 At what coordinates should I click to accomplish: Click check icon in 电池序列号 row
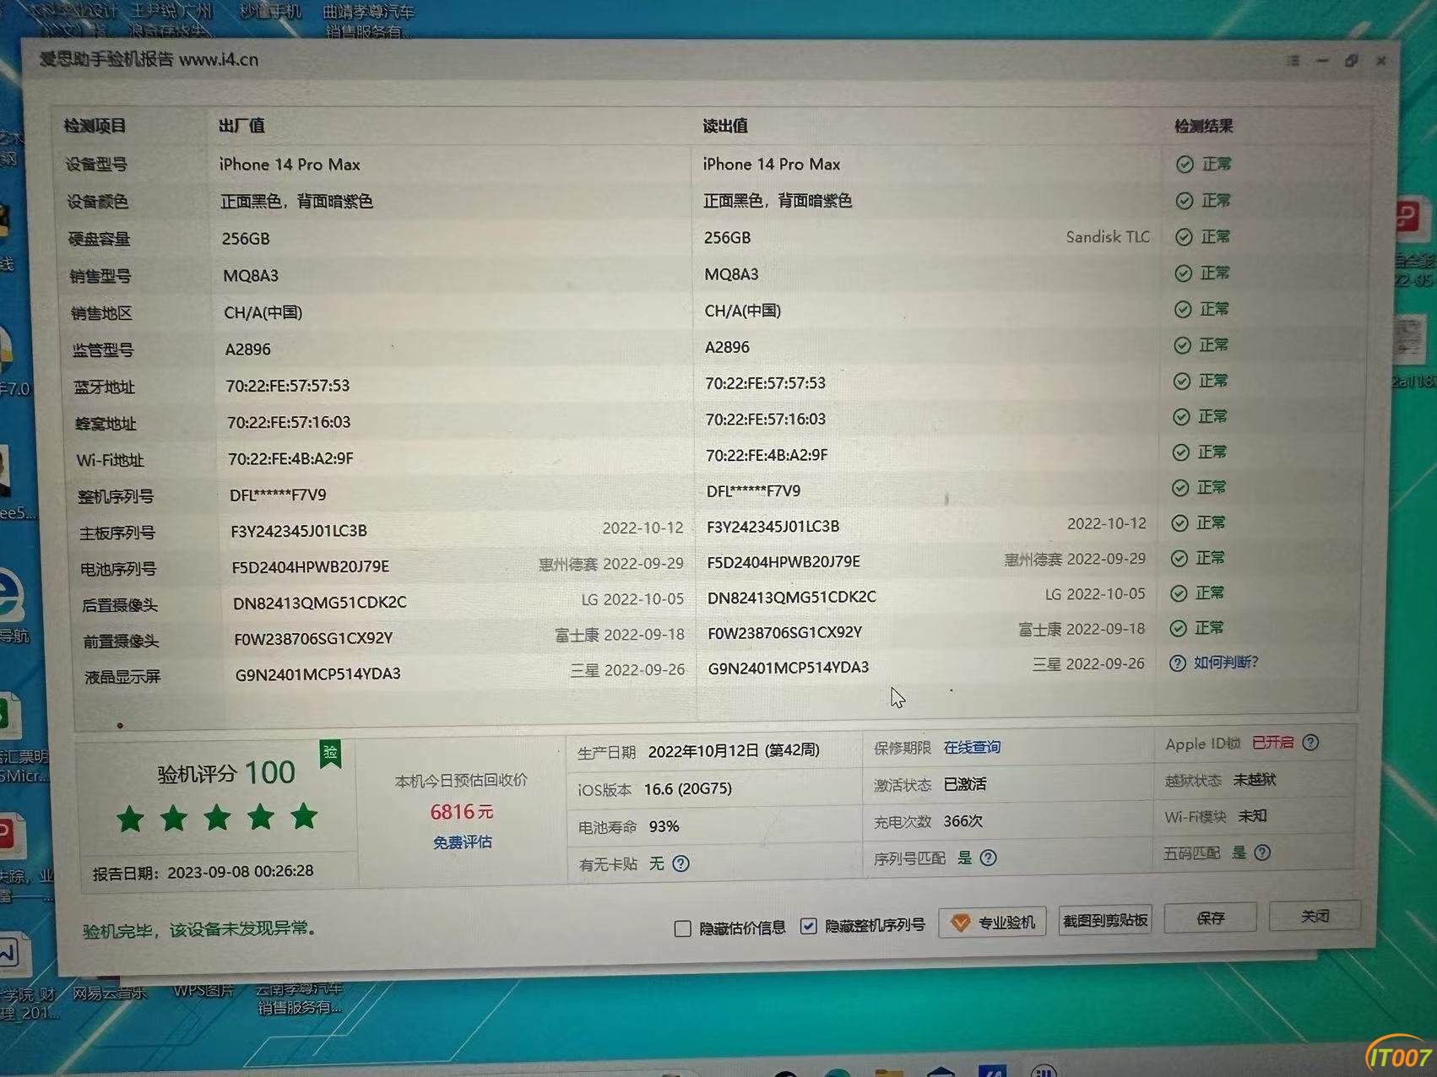[x=1179, y=559]
